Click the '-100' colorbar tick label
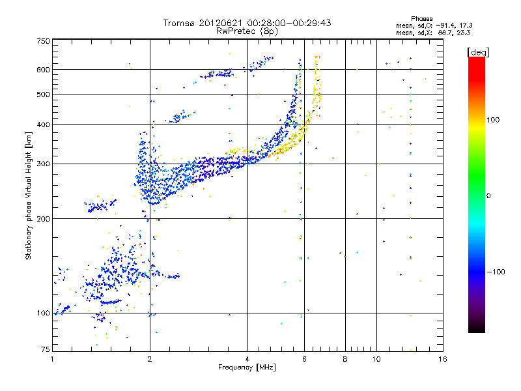The width and height of the screenshot is (521, 391). coord(496,272)
